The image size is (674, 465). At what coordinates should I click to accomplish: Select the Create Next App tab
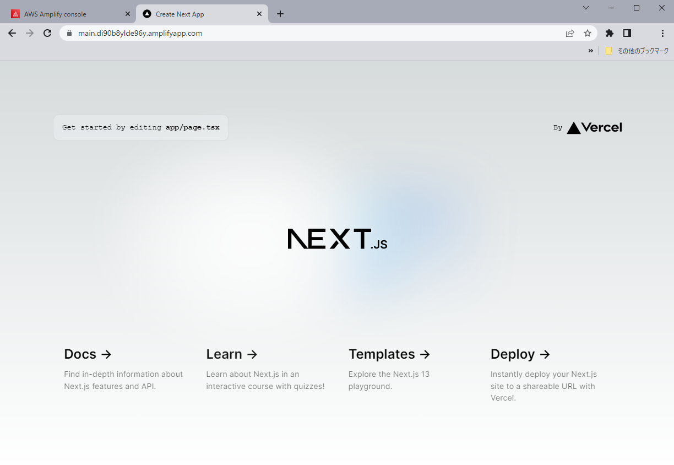click(193, 14)
